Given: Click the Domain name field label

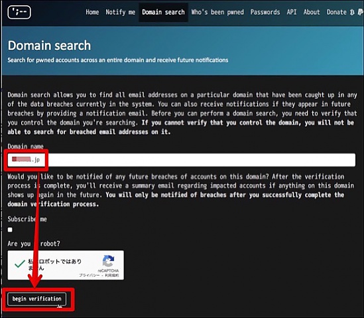Looking at the screenshot, I should (x=26, y=146).
